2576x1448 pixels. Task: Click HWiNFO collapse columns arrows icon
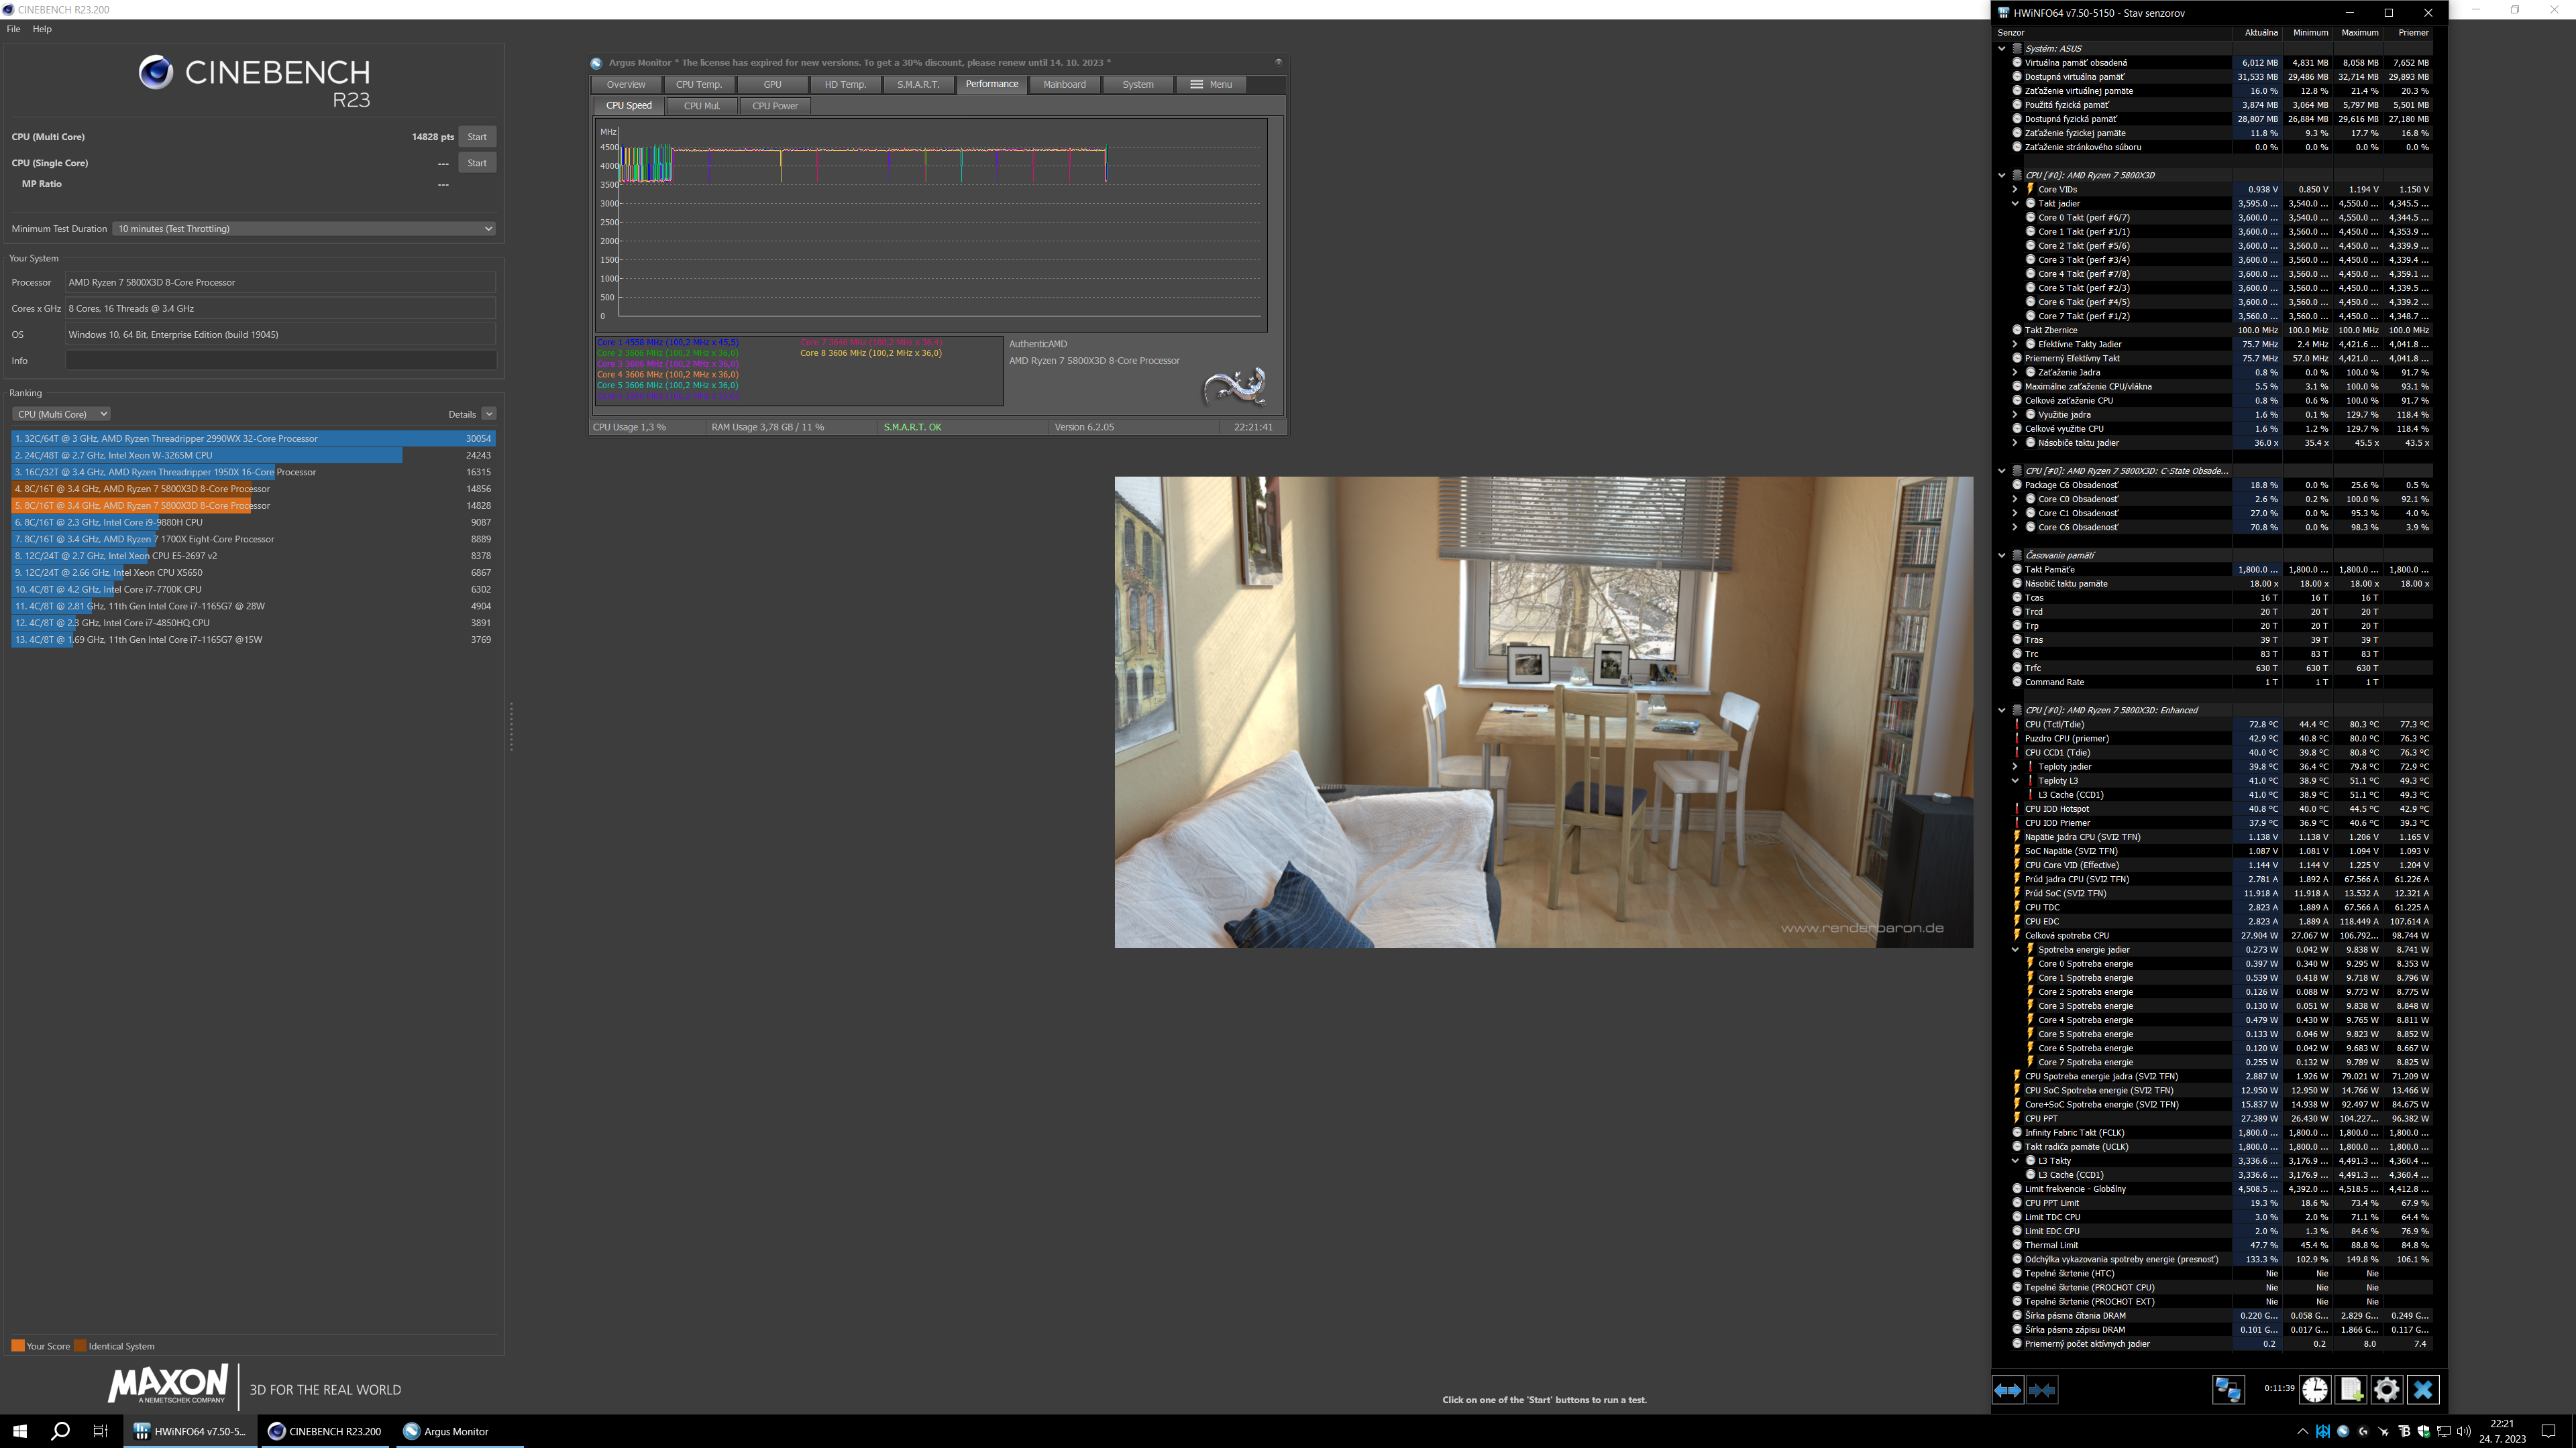pos(2042,1390)
